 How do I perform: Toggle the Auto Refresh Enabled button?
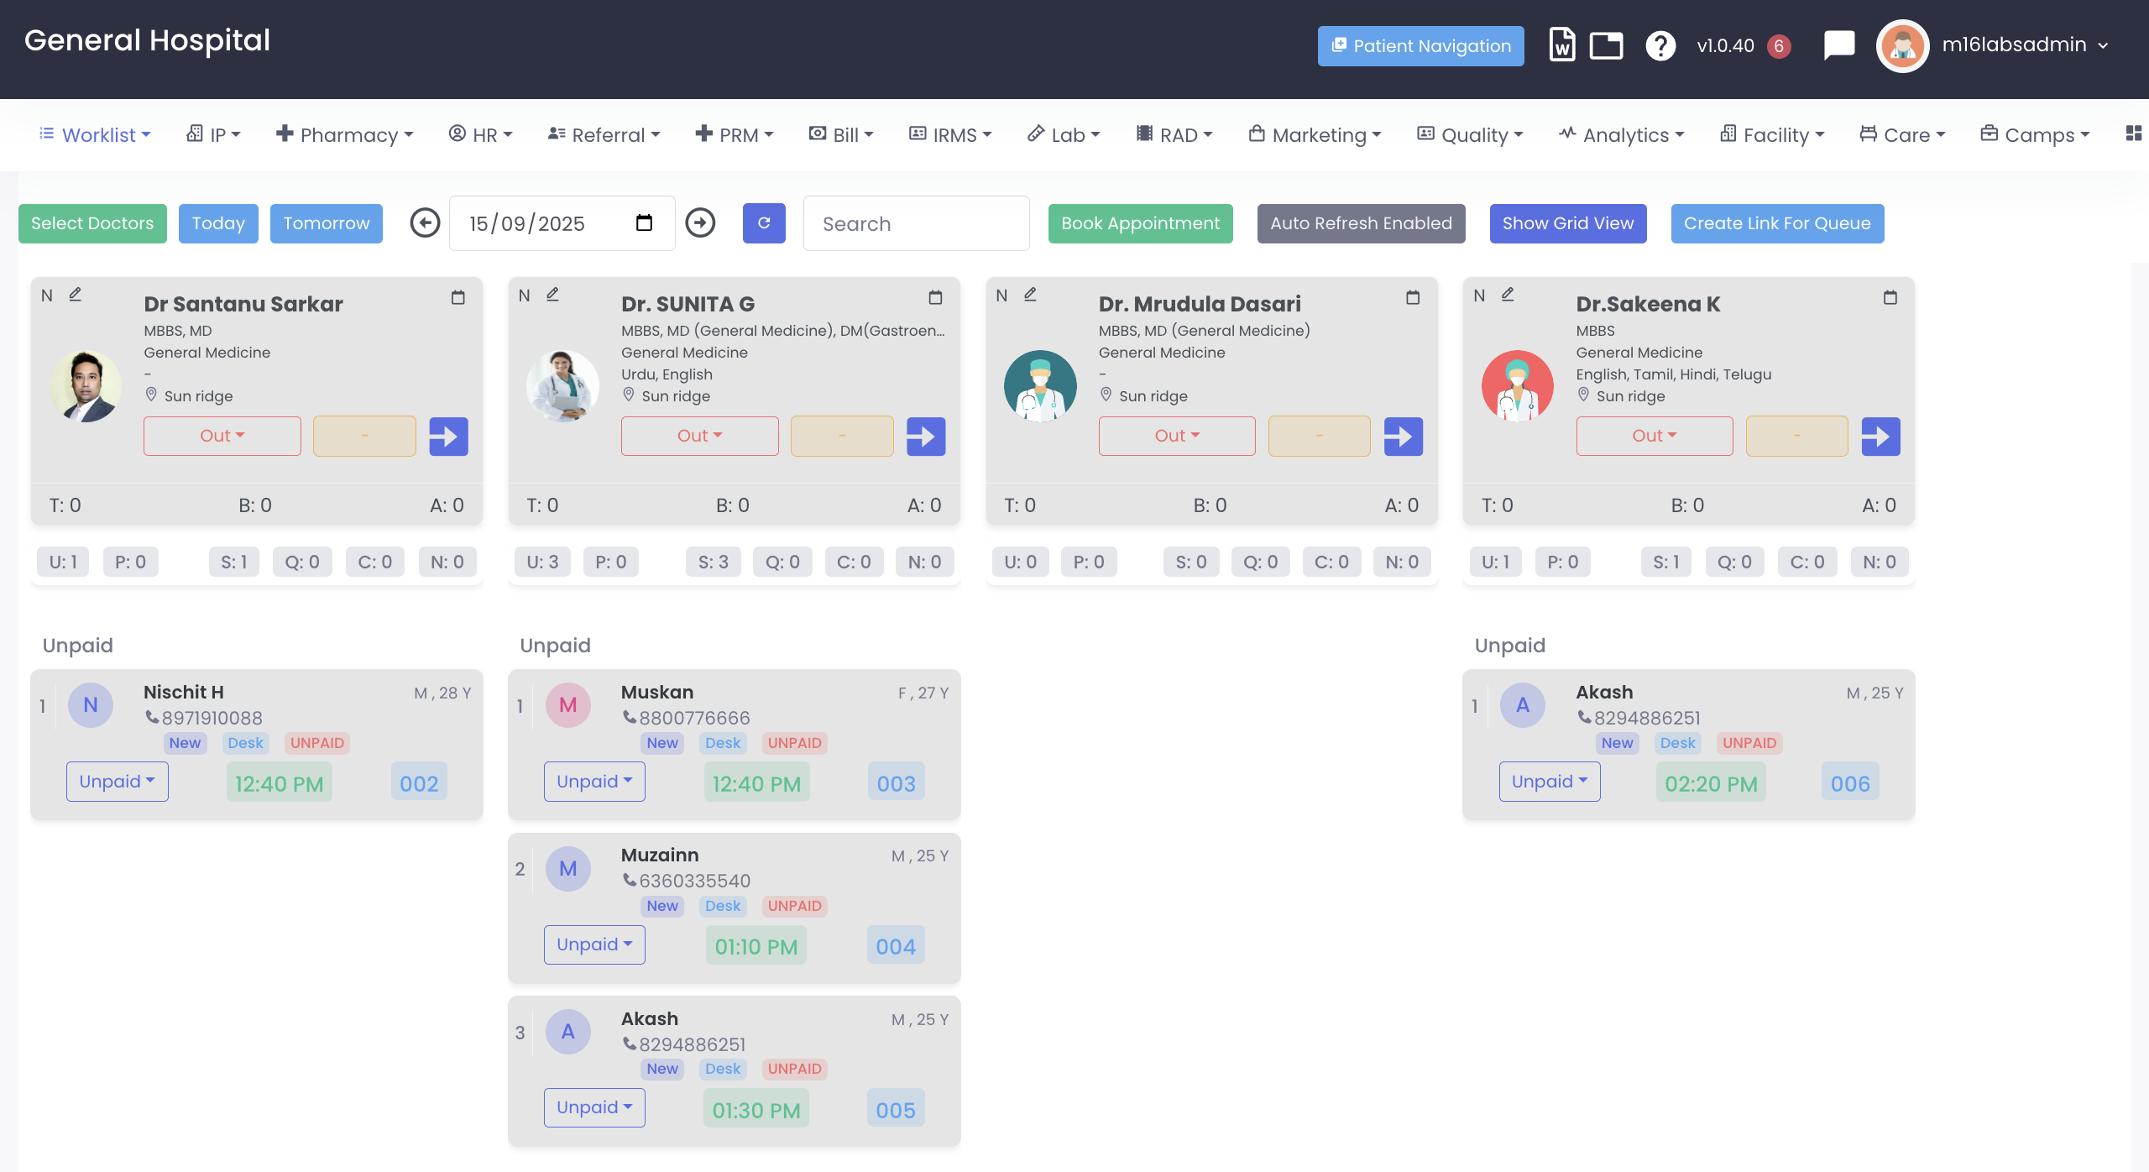click(1361, 223)
